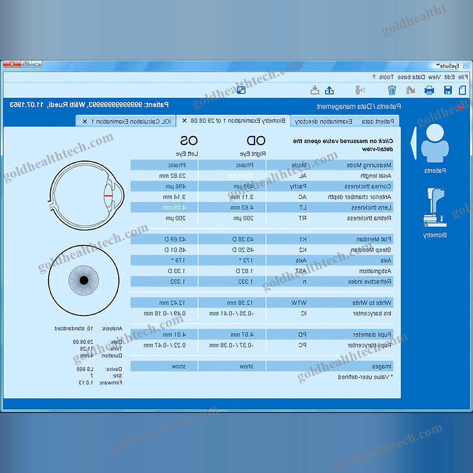Switch to the Examination directory tab
This screenshot has height=473, width=473.
[x=324, y=121]
